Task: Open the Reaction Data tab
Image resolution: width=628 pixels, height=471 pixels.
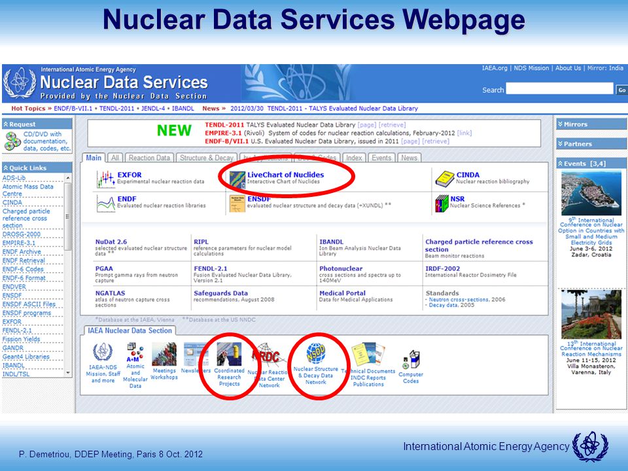Action: [149, 158]
